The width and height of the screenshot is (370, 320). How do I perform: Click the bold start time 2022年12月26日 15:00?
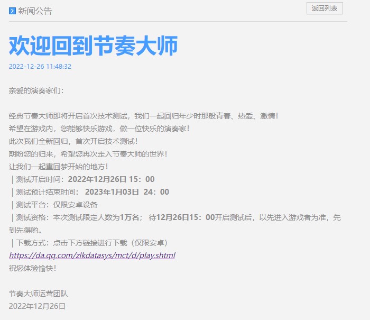point(111,179)
